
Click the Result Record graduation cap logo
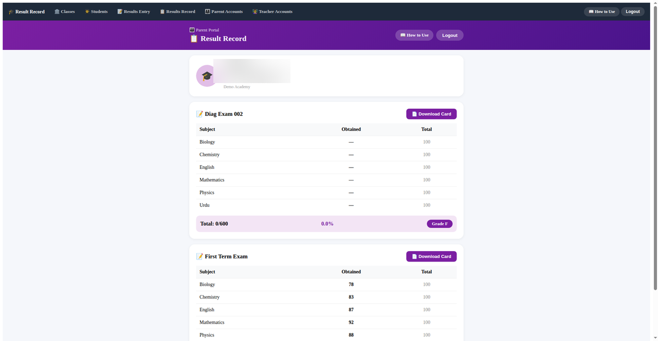pyautogui.click(x=11, y=12)
